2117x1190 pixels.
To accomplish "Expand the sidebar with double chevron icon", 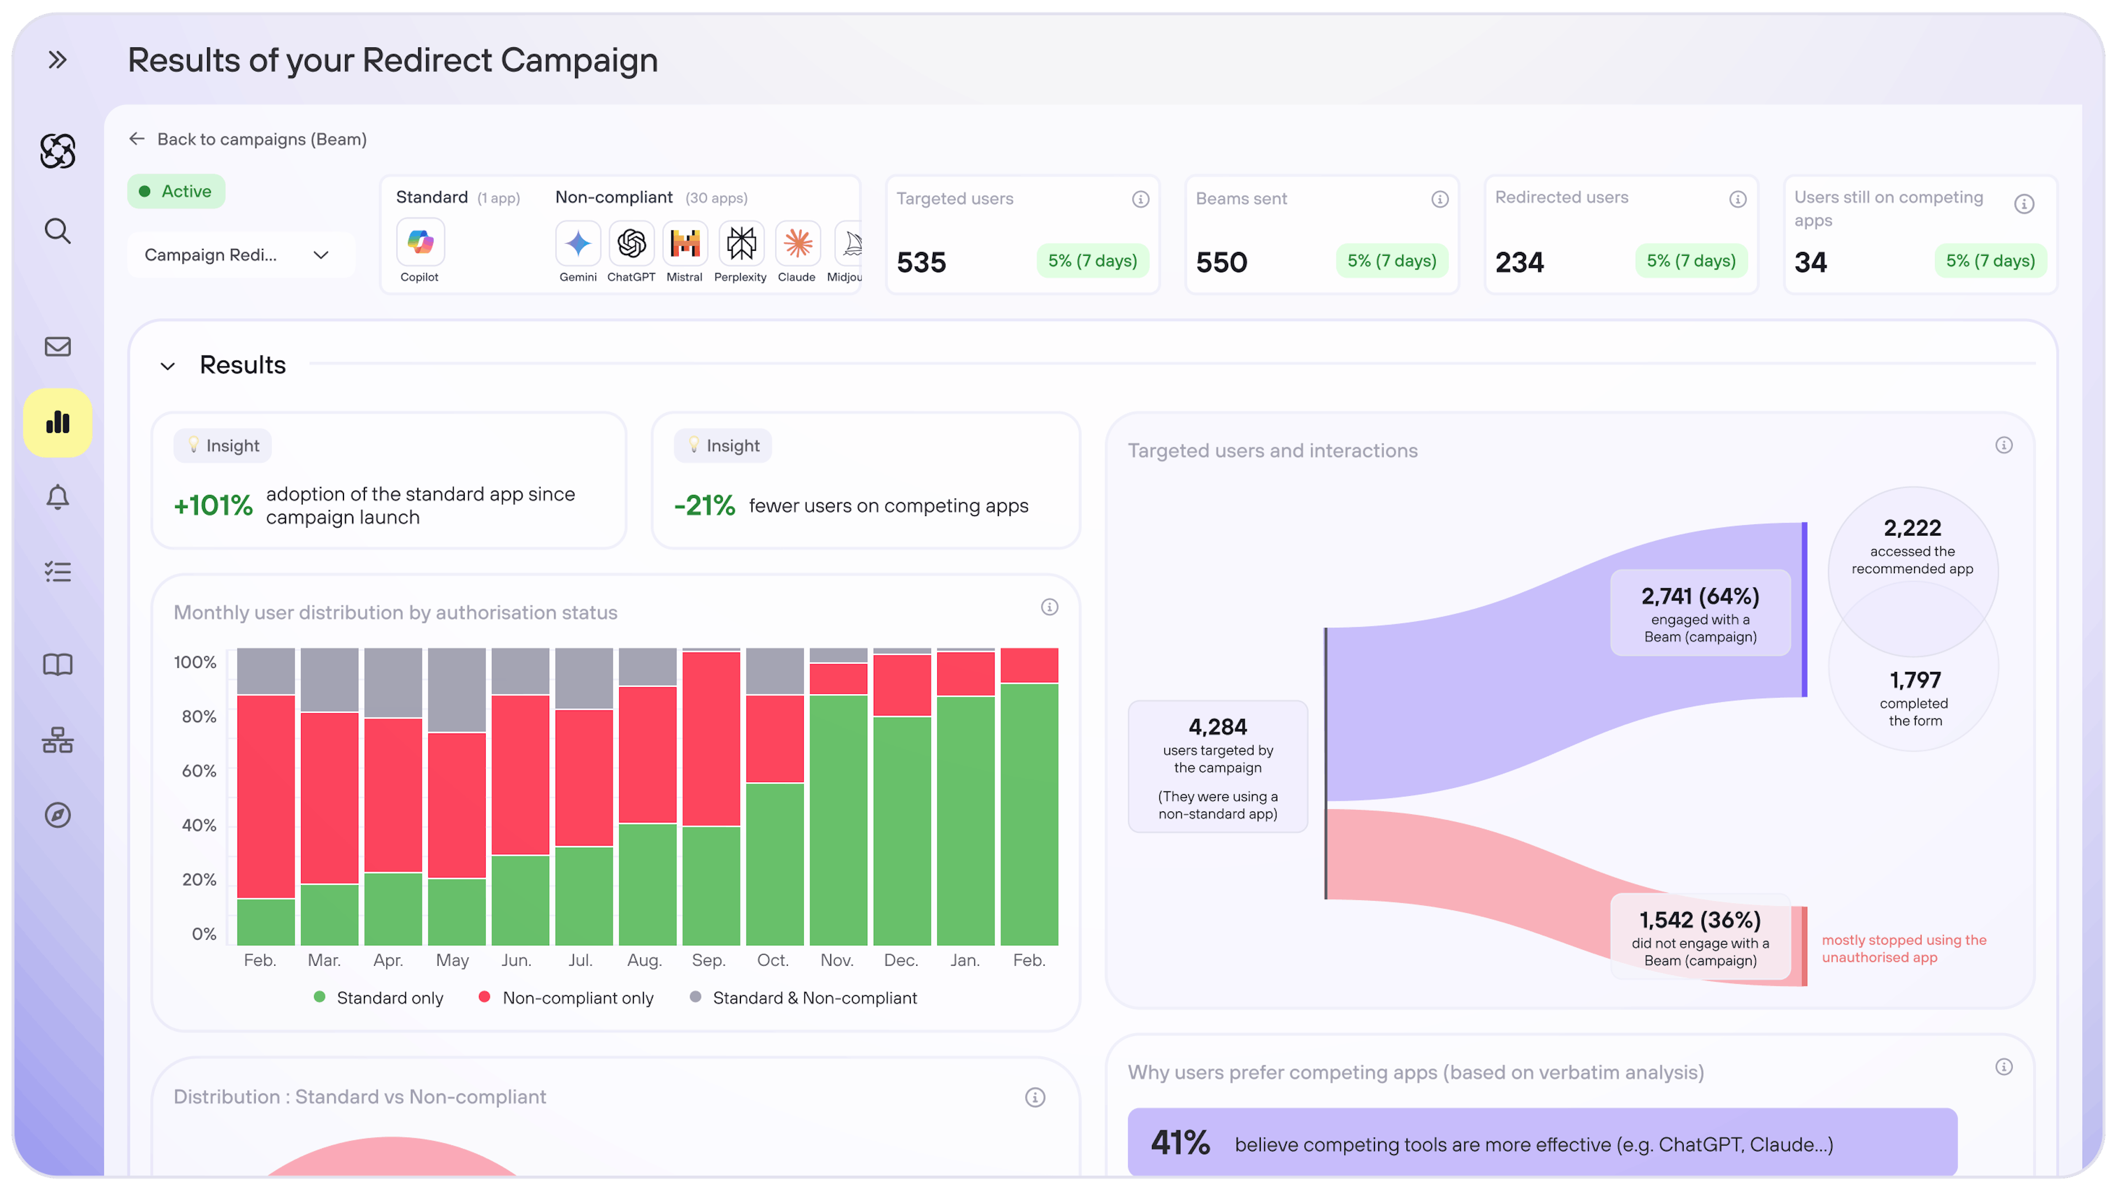I will [x=57, y=60].
